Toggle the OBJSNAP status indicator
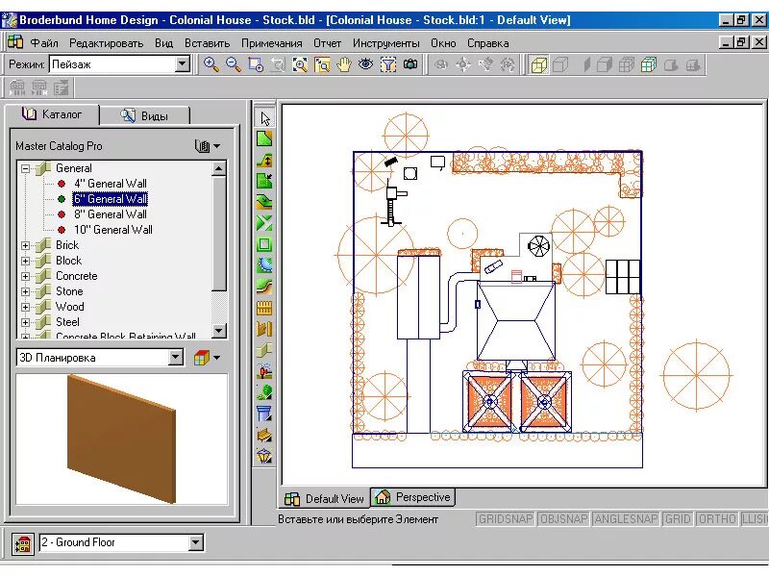 click(x=563, y=518)
